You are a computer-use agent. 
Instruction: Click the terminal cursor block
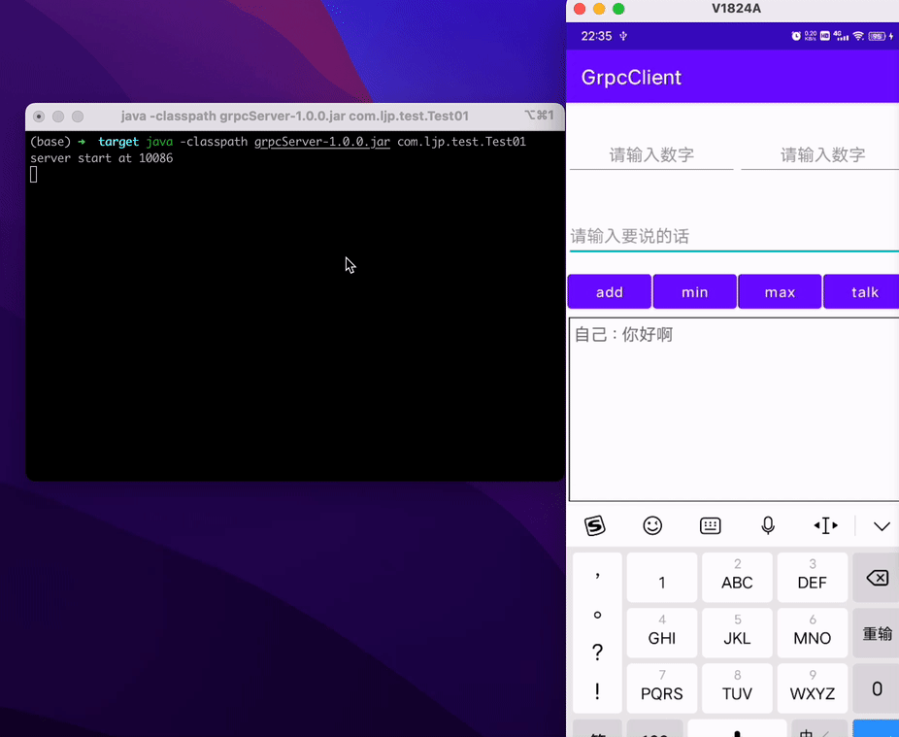coord(34,175)
